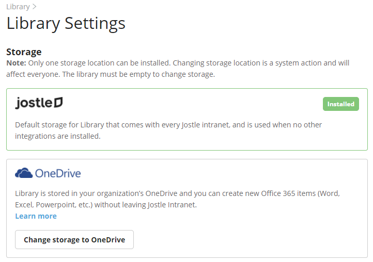The image size is (373, 262).
Task: Select the Library Settings page heading
Action: click(x=66, y=24)
